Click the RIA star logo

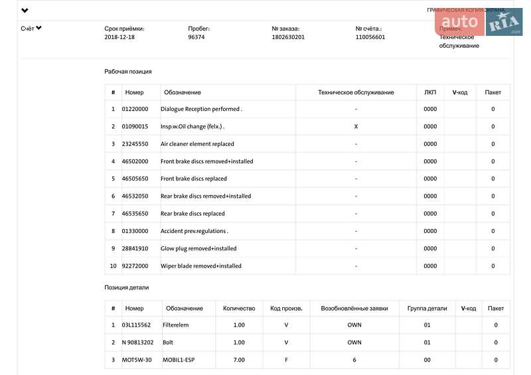[504, 22]
